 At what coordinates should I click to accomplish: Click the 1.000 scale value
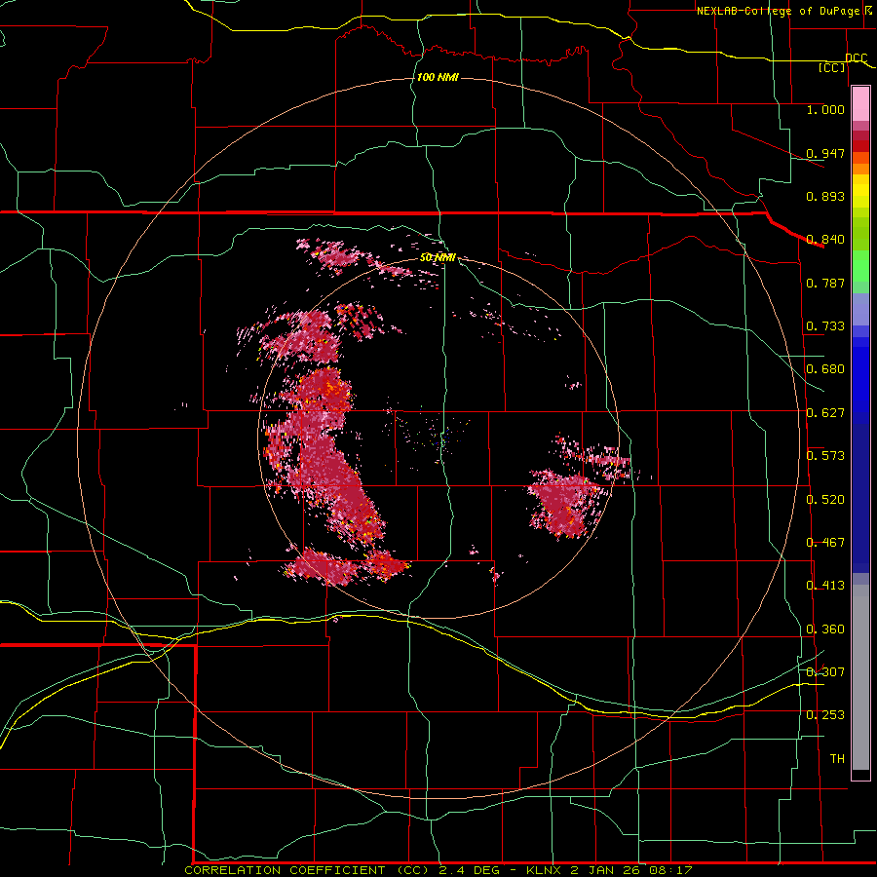click(825, 109)
